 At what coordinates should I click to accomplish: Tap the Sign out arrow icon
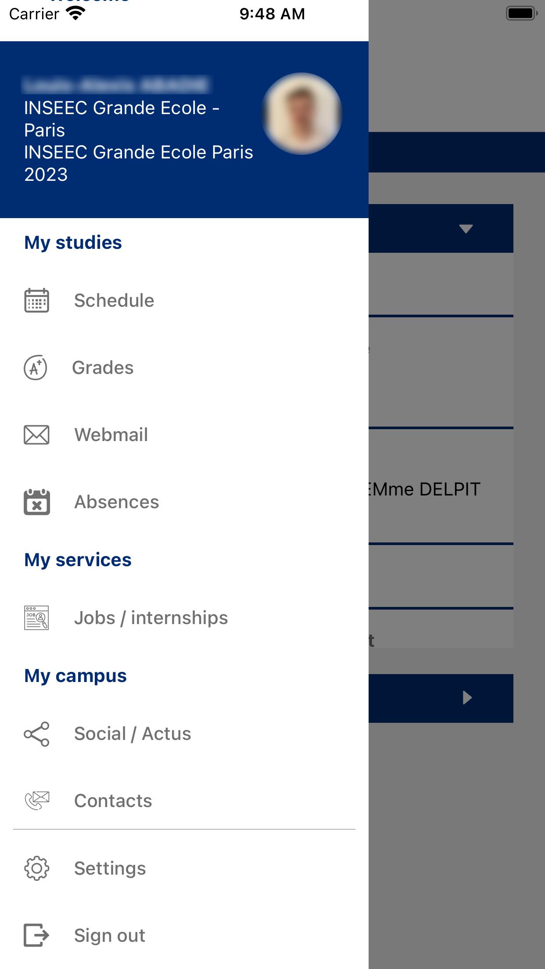coord(36,935)
